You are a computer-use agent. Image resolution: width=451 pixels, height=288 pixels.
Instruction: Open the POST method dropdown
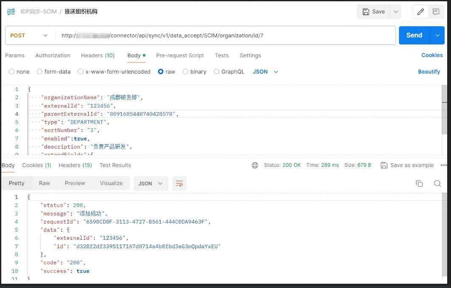pos(30,36)
